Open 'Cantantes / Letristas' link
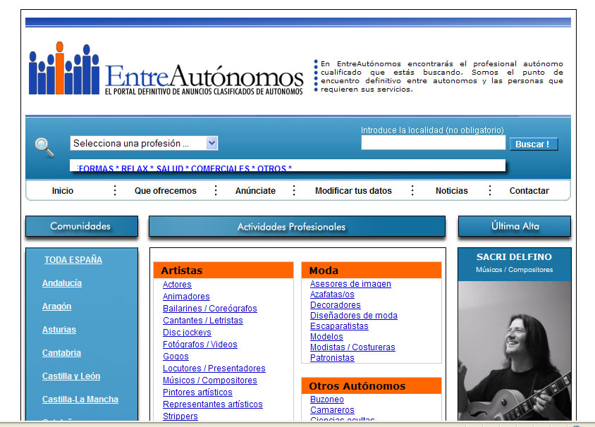The width and height of the screenshot is (595, 427). [x=202, y=321]
